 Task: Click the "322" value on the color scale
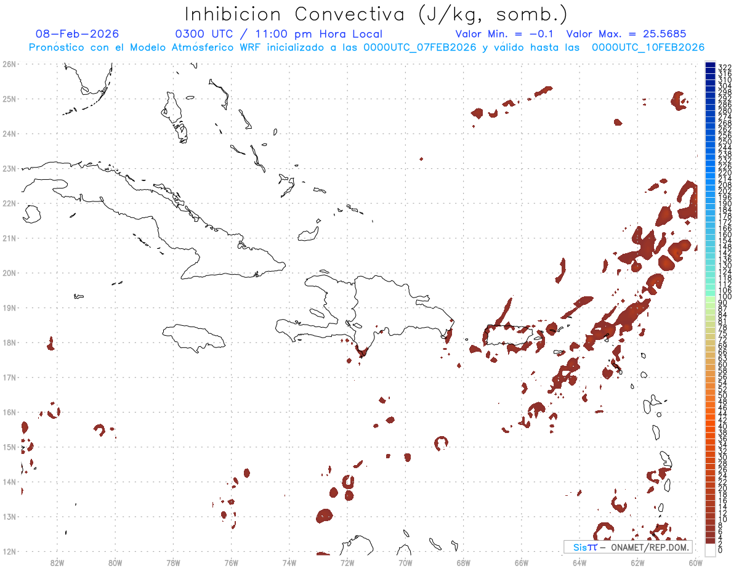[x=725, y=67]
